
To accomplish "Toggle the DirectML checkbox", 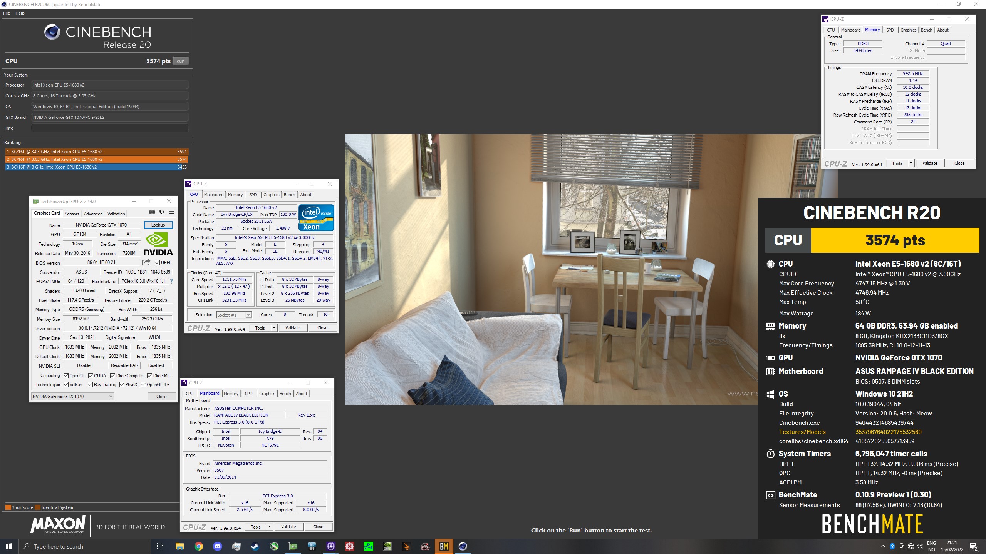I will pyautogui.click(x=150, y=376).
